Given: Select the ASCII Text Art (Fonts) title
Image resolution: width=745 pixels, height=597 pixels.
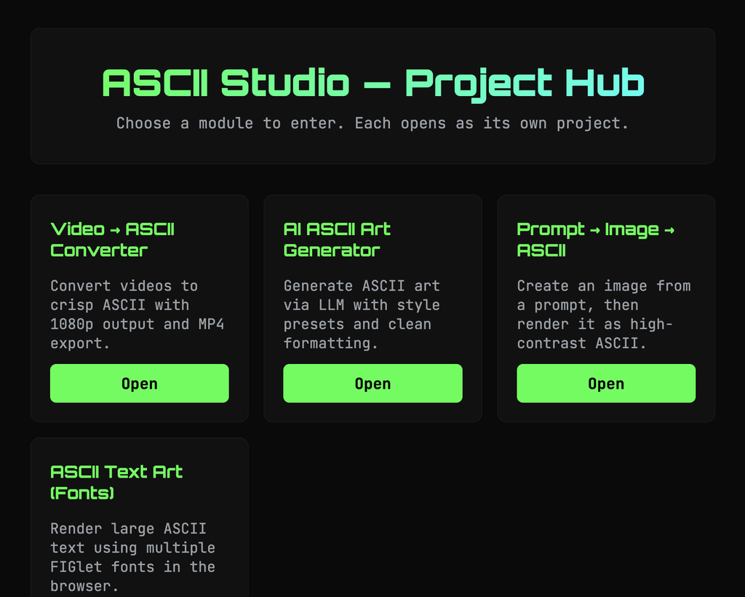Looking at the screenshot, I should (116, 482).
